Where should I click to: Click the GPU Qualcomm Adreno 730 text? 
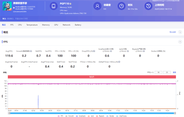click(x=73, y=13)
